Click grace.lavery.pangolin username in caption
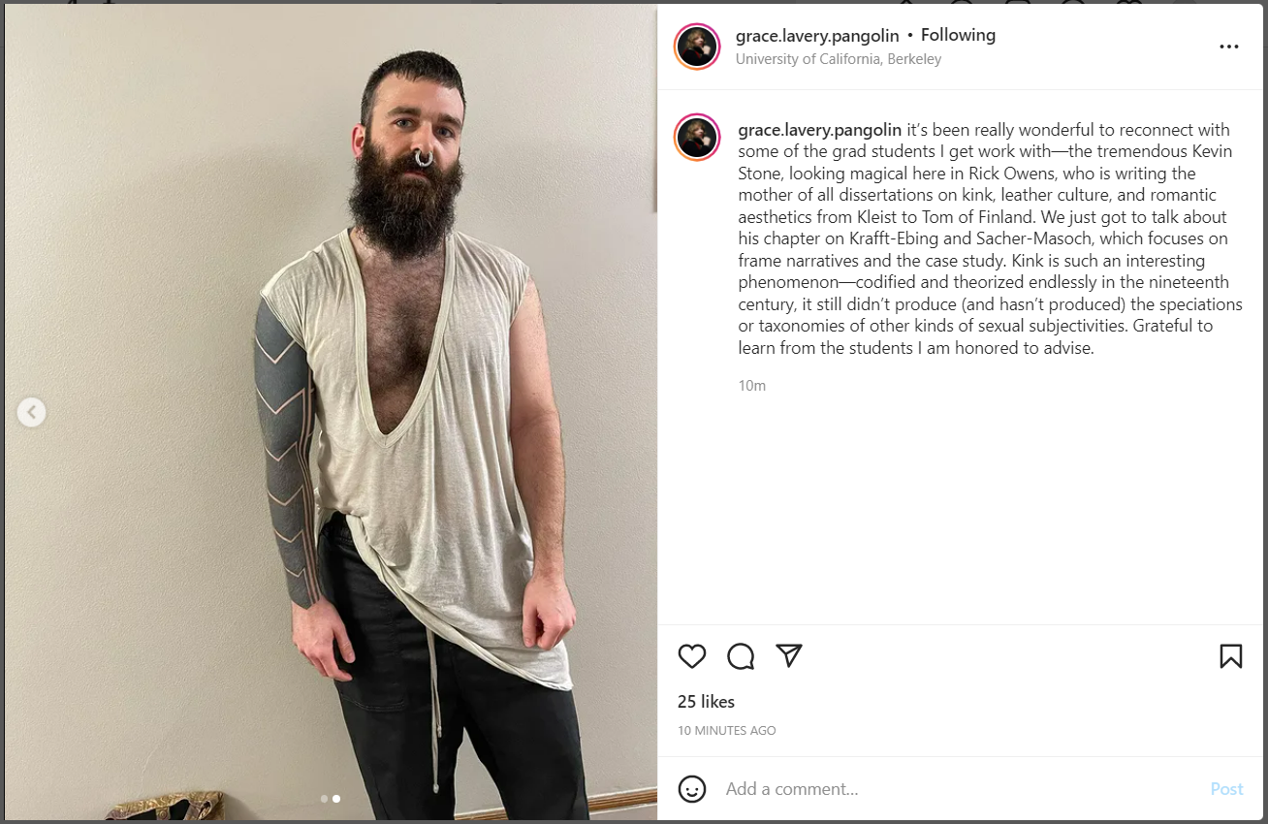 click(x=820, y=130)
